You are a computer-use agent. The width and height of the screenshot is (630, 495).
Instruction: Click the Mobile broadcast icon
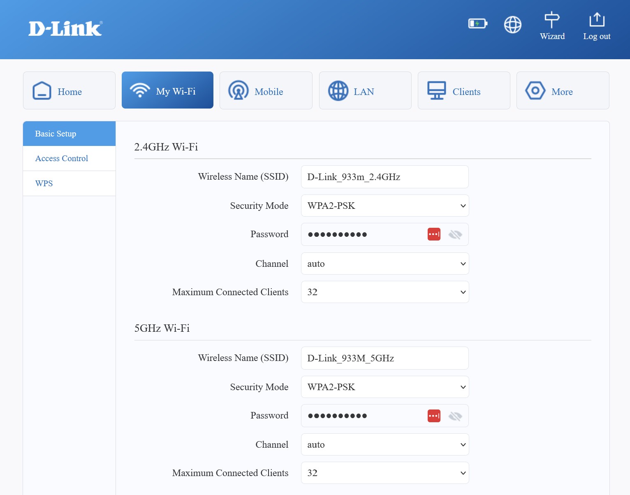239,90
